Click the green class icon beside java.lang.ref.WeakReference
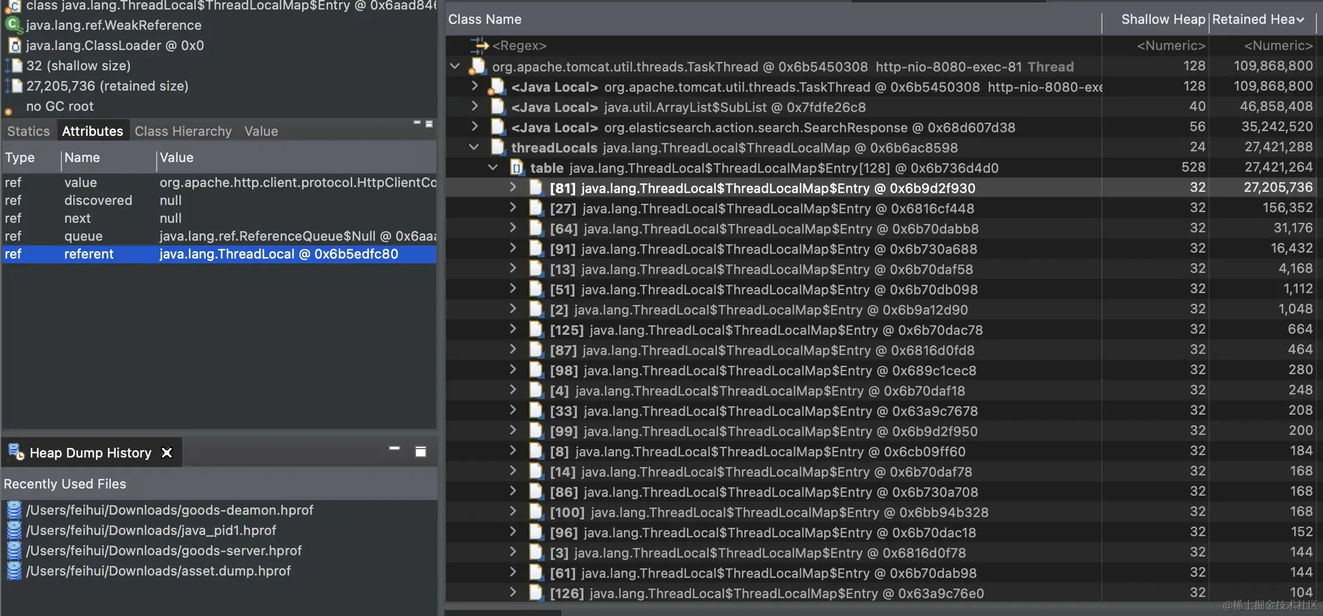The width and height of the screenshot is (1323, 616). 13,25
